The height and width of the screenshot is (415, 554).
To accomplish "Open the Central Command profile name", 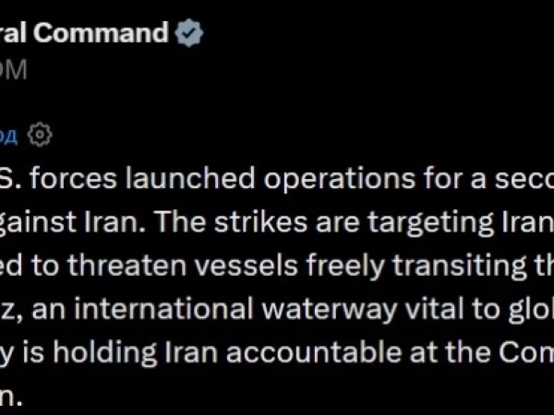I will [x=84, y=32].
